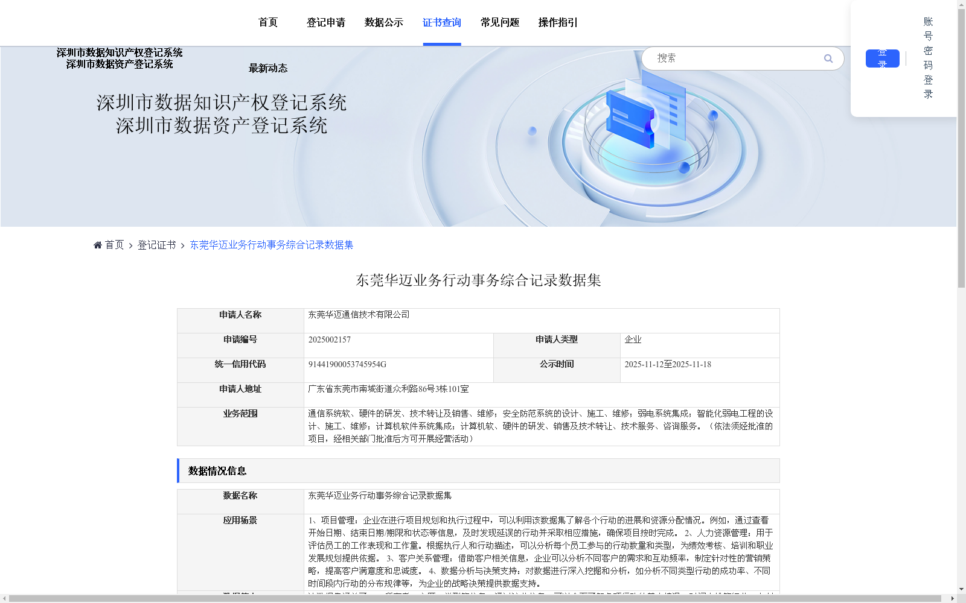The height and width of the screenshot is (603, 966).
Task: Open the 首页 navigation tab
Action: (x=268, y=22)
